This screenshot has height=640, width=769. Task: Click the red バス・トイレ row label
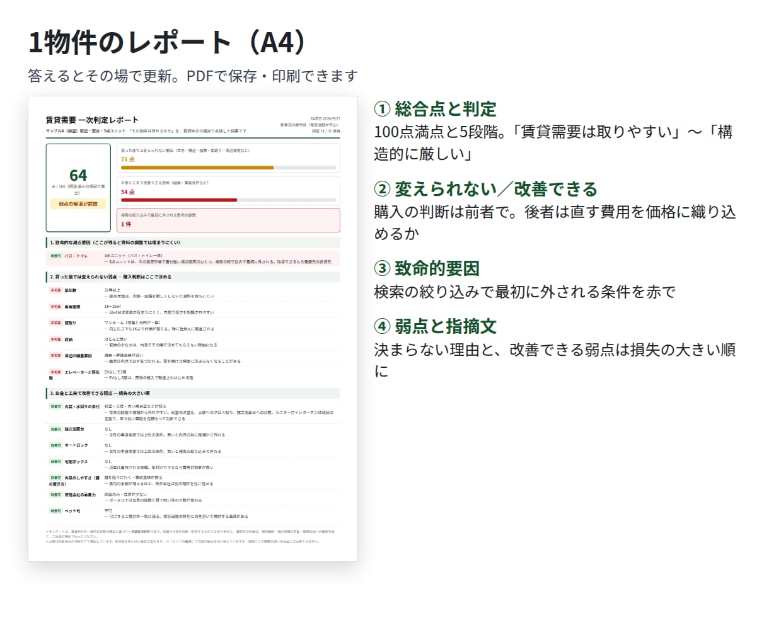[76, 256]
